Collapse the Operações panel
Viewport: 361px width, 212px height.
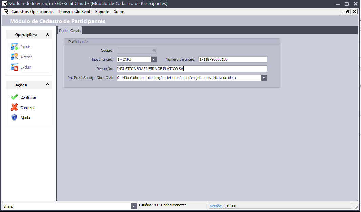(47, 35)
